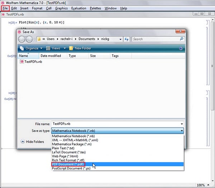Click the Back navigation arrow in Save As

21,39
